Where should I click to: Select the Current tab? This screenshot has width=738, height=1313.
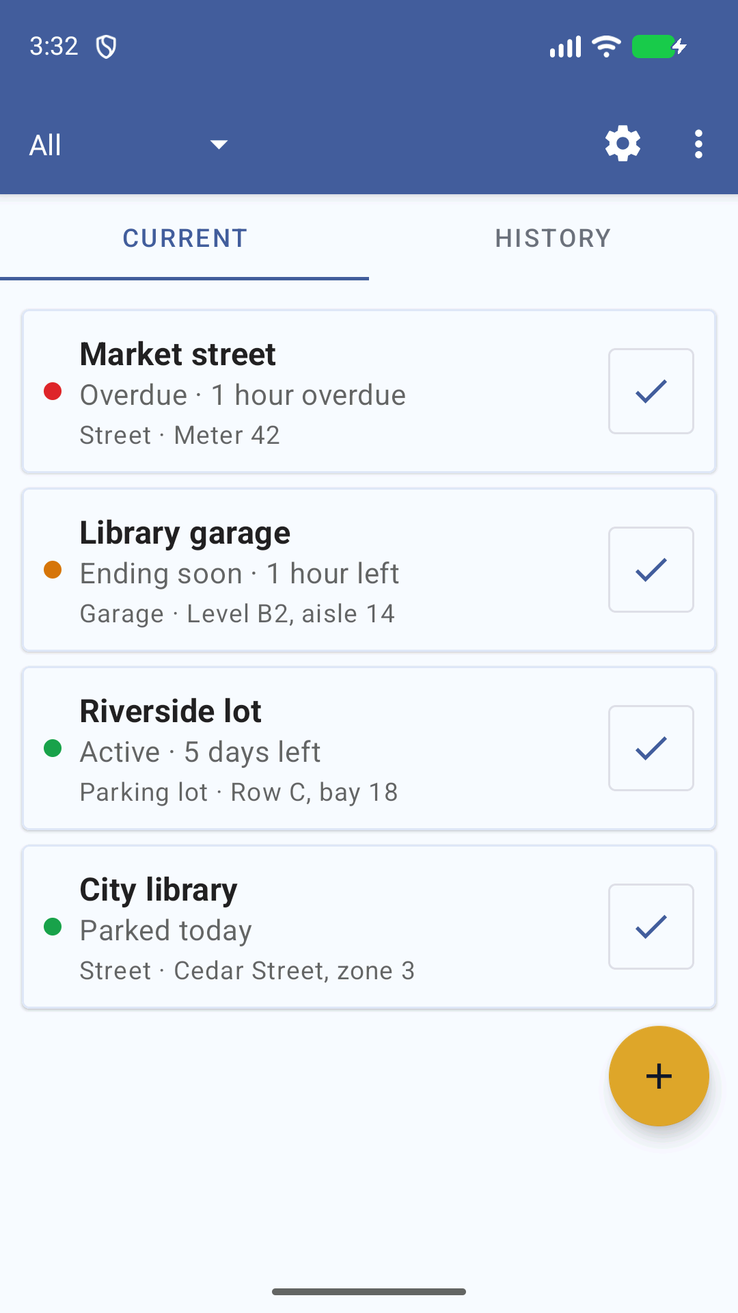(184, 238)
